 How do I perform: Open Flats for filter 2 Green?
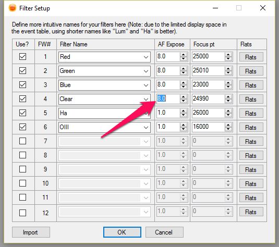click(x=251, y=71)
